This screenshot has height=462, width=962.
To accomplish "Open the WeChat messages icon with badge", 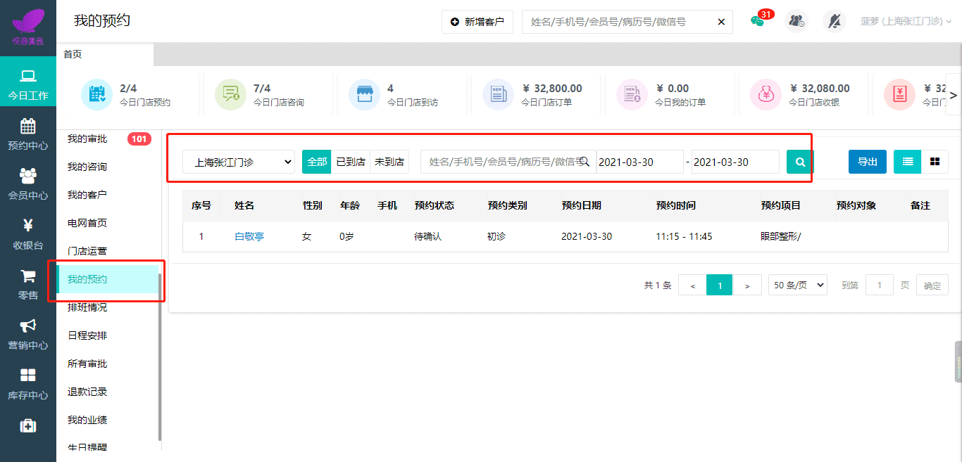I will (x=758, y=21).
